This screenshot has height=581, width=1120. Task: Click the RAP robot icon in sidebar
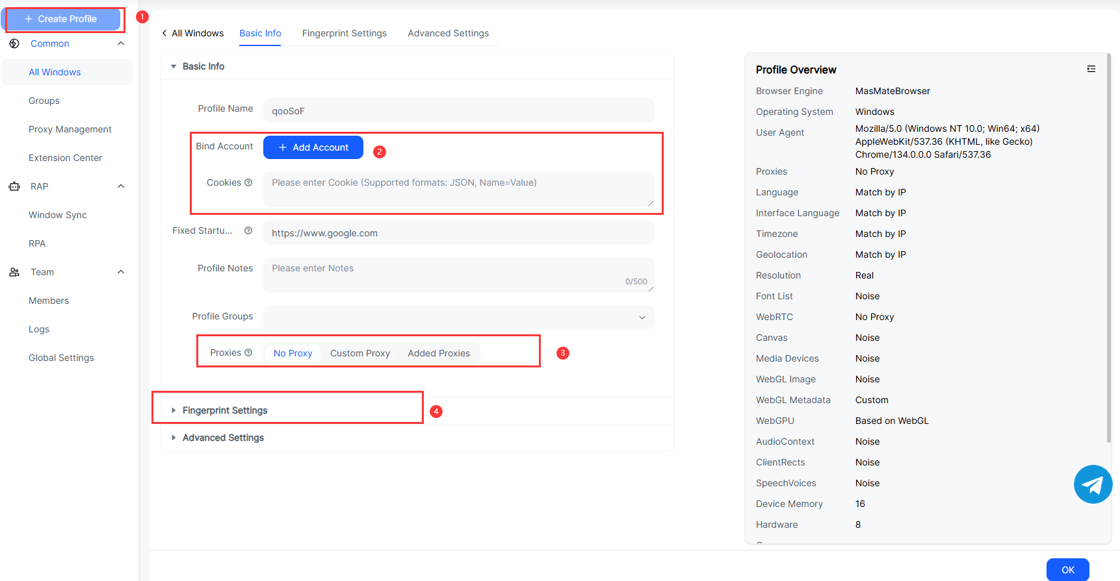pos(14,186)
